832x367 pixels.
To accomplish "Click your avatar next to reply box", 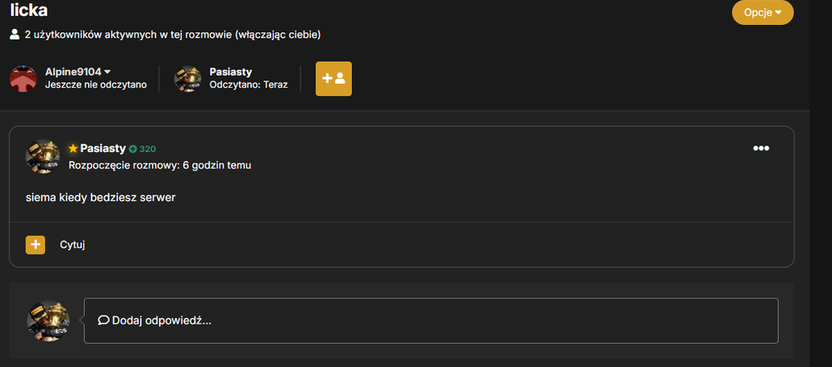I will 48,321.
